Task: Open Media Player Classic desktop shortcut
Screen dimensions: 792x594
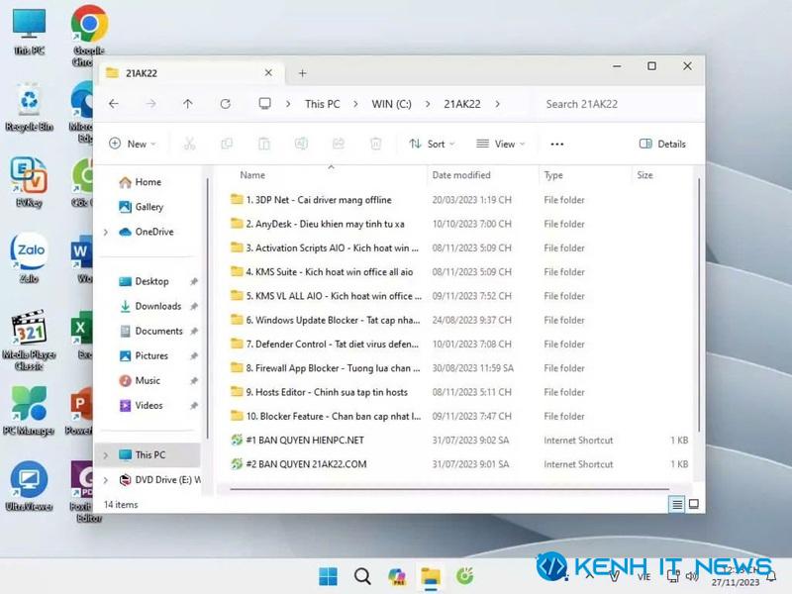Action: coord(29,340)
